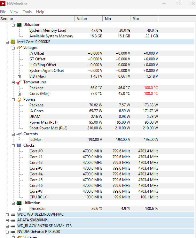
Task: Select the Available System Memory row
Action: pos(112,36)
